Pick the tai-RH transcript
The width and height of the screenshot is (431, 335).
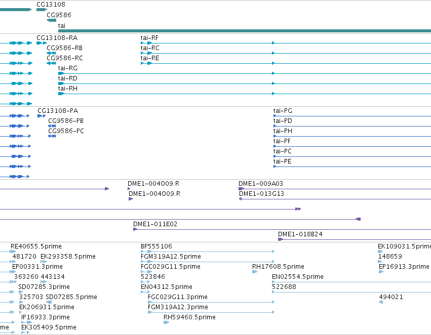tap(68, 89)
